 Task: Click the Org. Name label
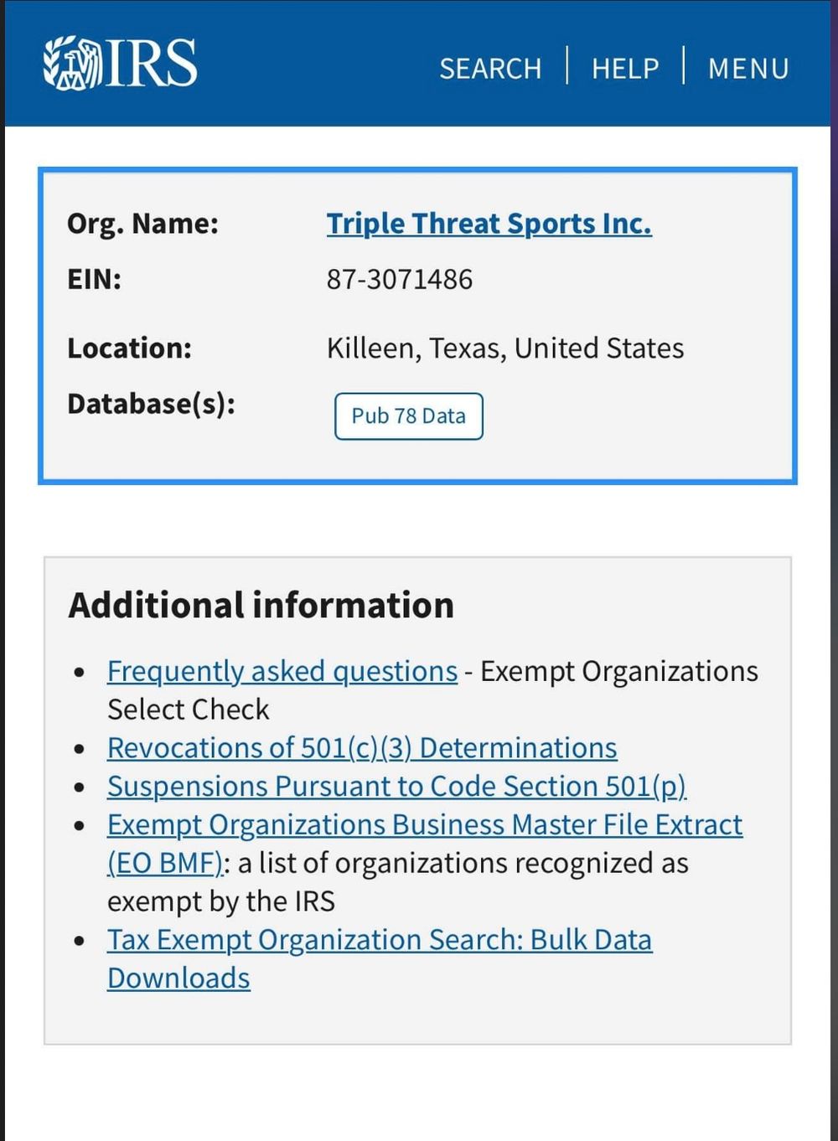pyautogui.click(x=142, y=224)
